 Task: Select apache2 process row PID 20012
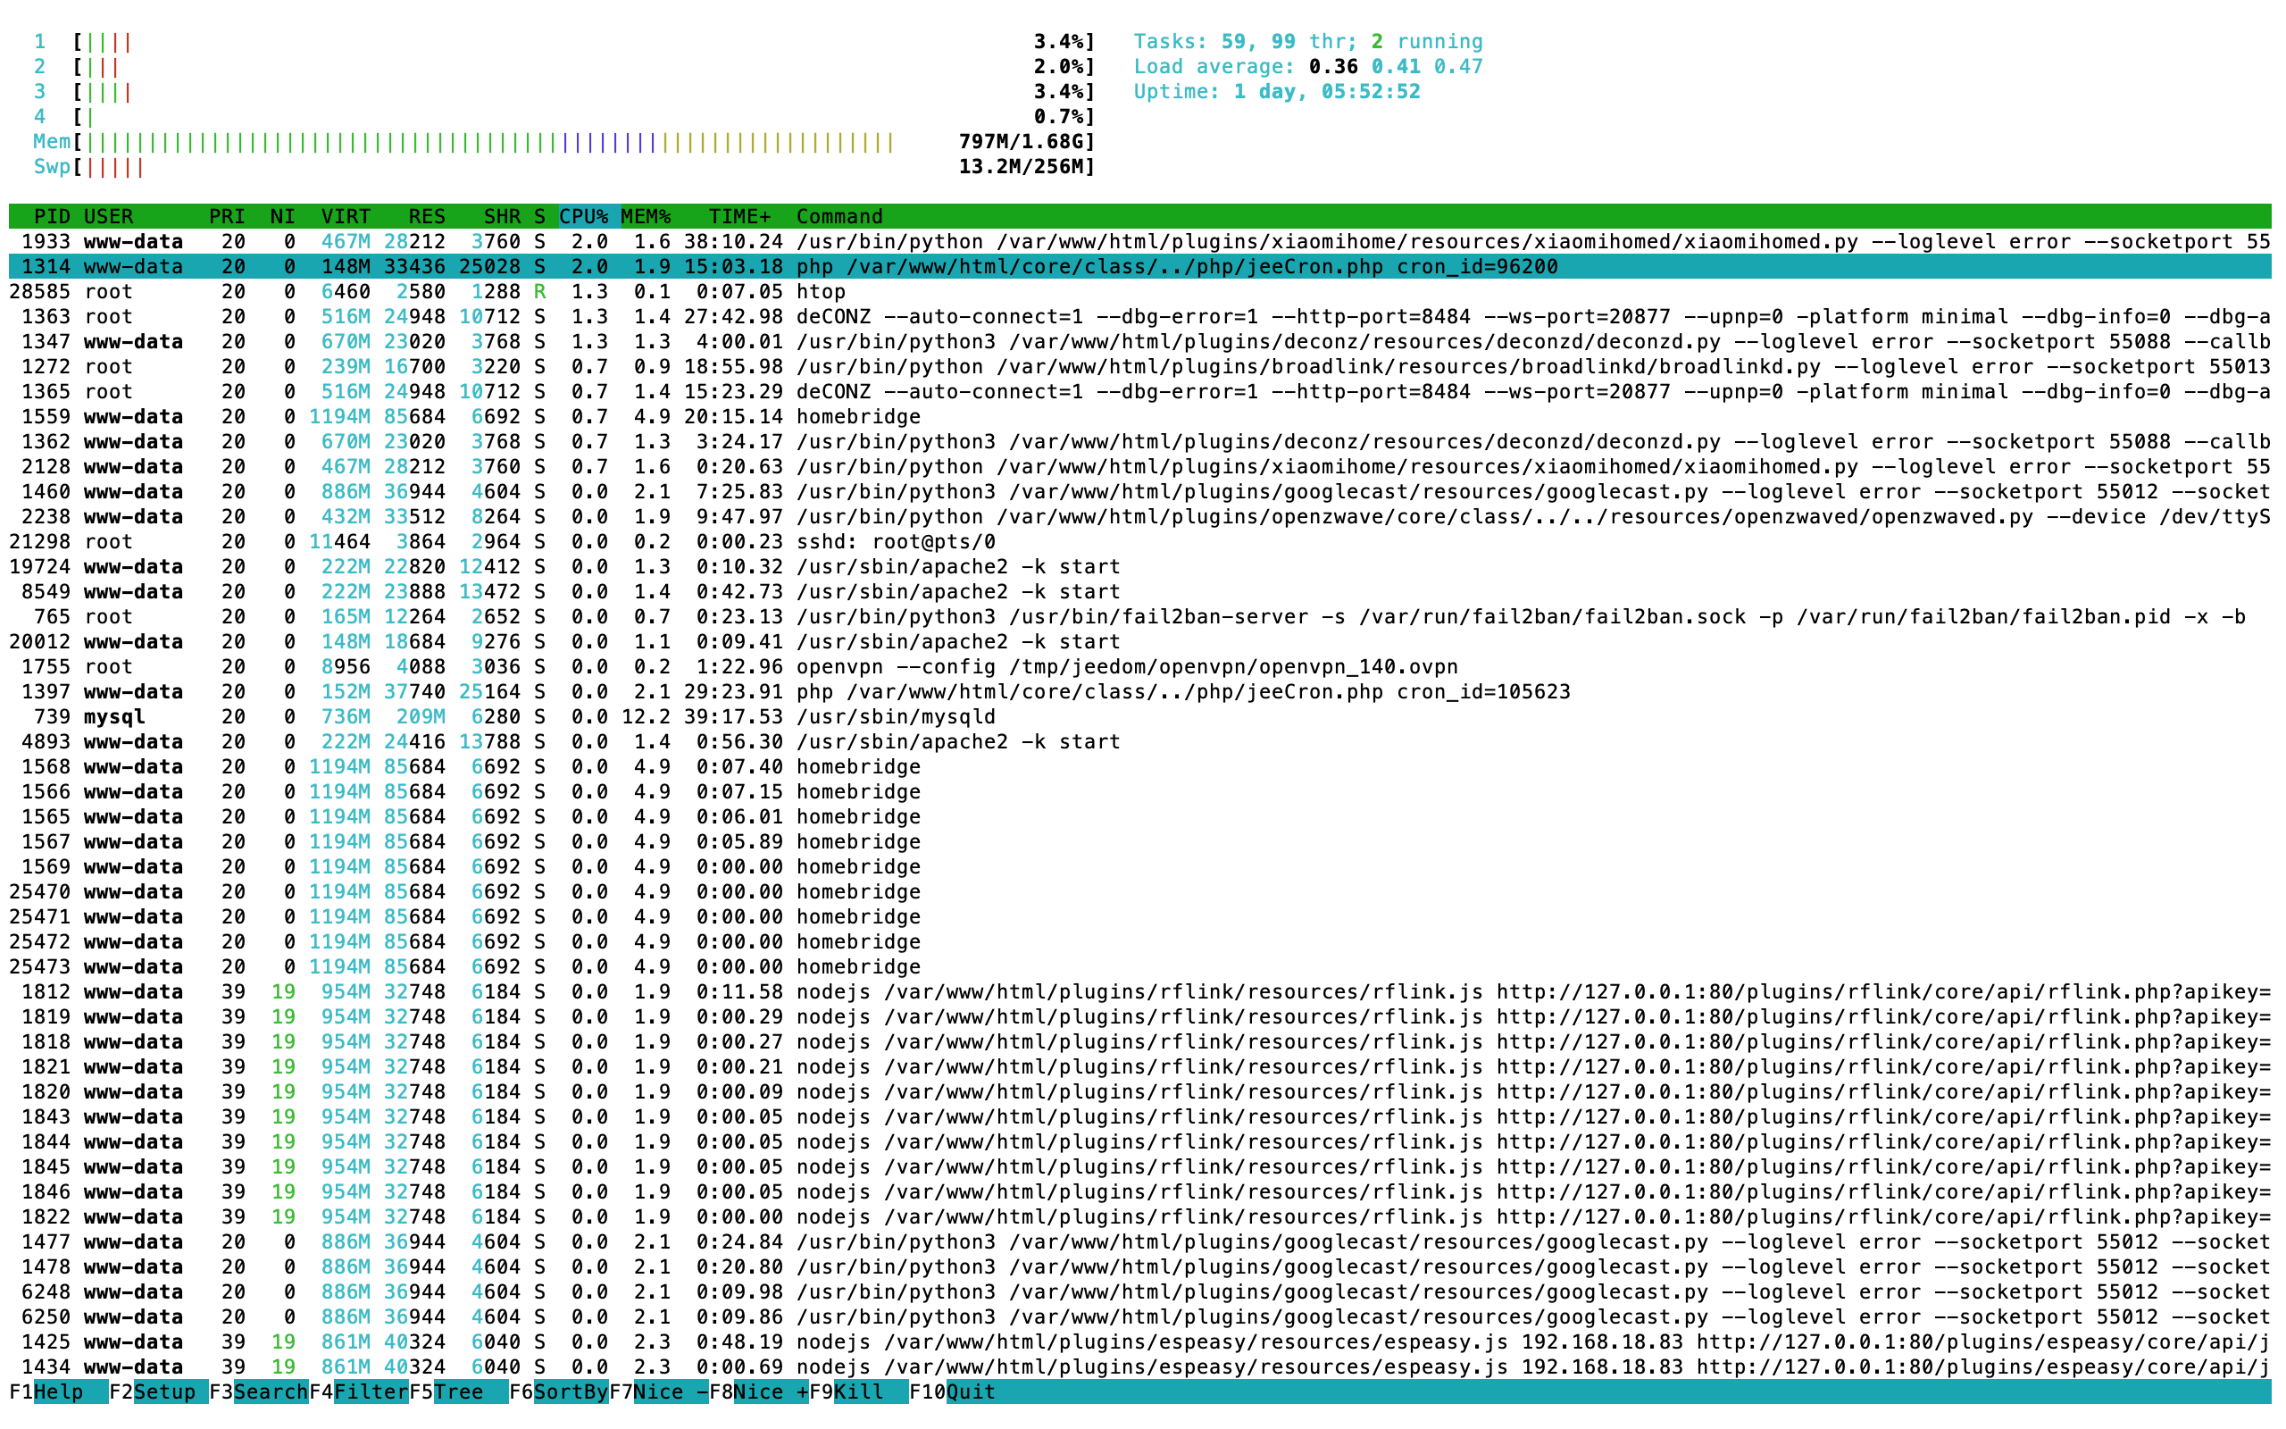coord(1140,642)
